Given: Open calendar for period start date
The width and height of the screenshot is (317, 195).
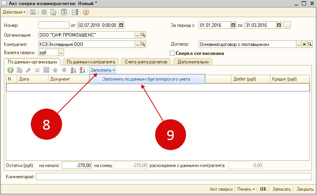Looking at the screenshot, I should (233, 25).
